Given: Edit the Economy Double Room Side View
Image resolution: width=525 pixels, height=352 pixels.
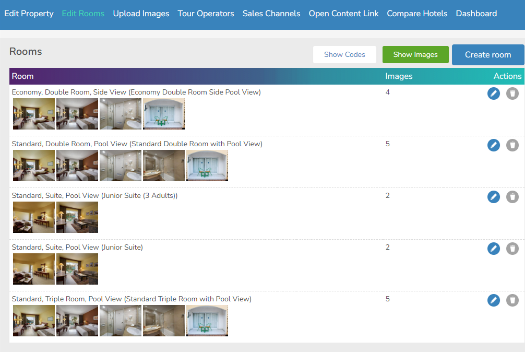Looking at the screenshot, I should (494, 93).
